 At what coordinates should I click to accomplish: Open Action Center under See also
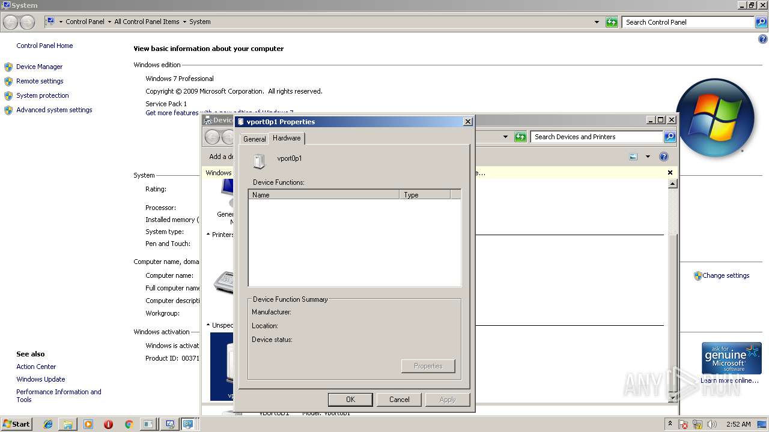pyautogui.click(x=36, y=367)
